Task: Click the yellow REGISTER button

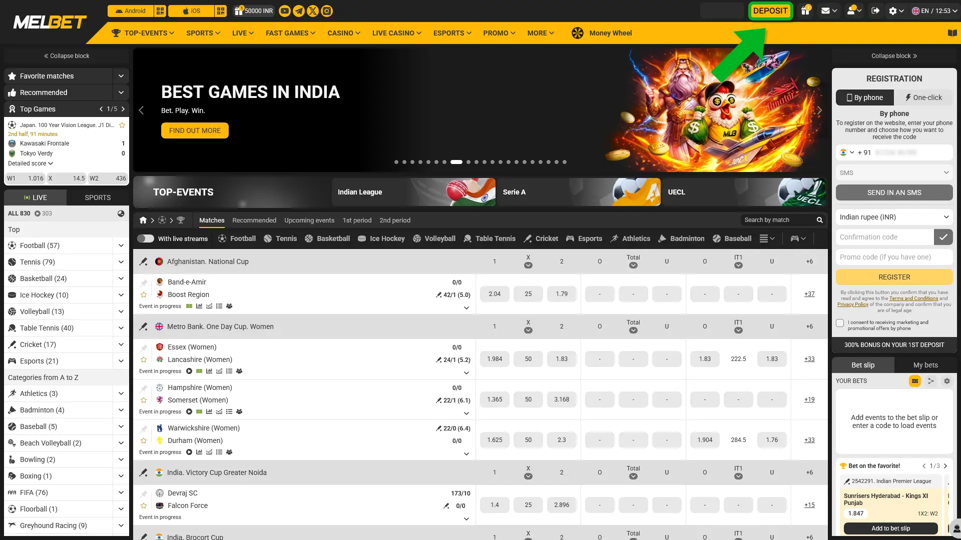Action: click(894, 277)
